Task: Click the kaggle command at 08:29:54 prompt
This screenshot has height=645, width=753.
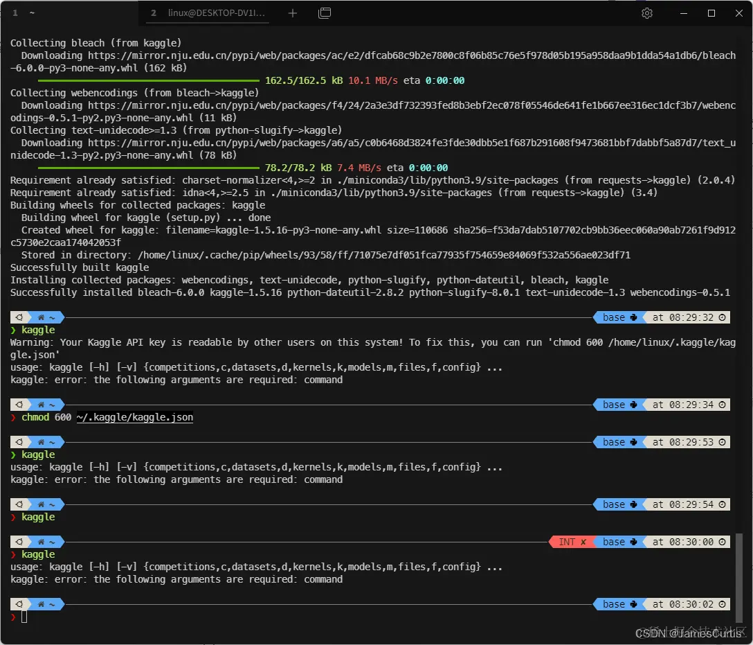Action: 39,517
